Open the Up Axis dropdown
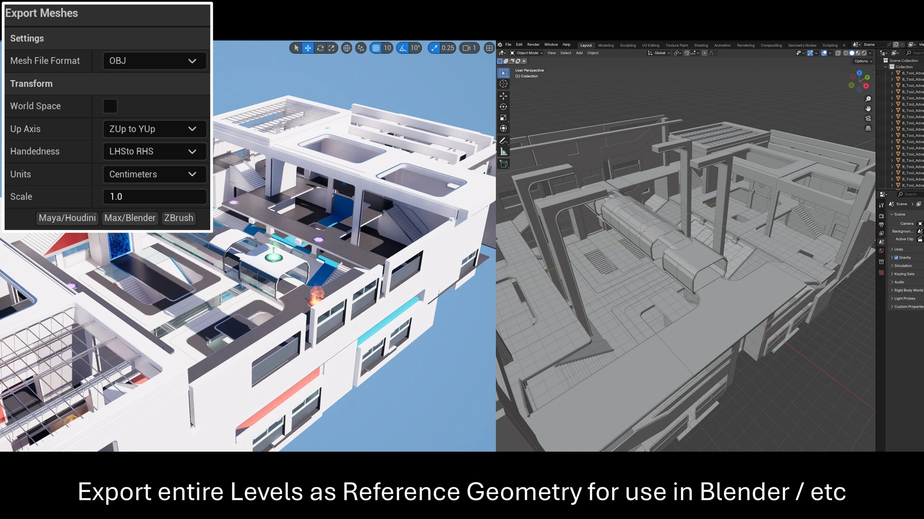Screen dimensions: 924x519 point(154,129)
